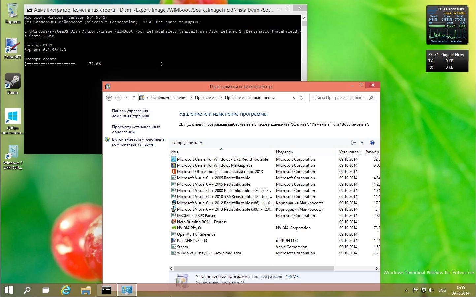This screenshot has height=297, width=476.
Task: Open the view options dropdown arrow
Action: click(x=362, y=143)
